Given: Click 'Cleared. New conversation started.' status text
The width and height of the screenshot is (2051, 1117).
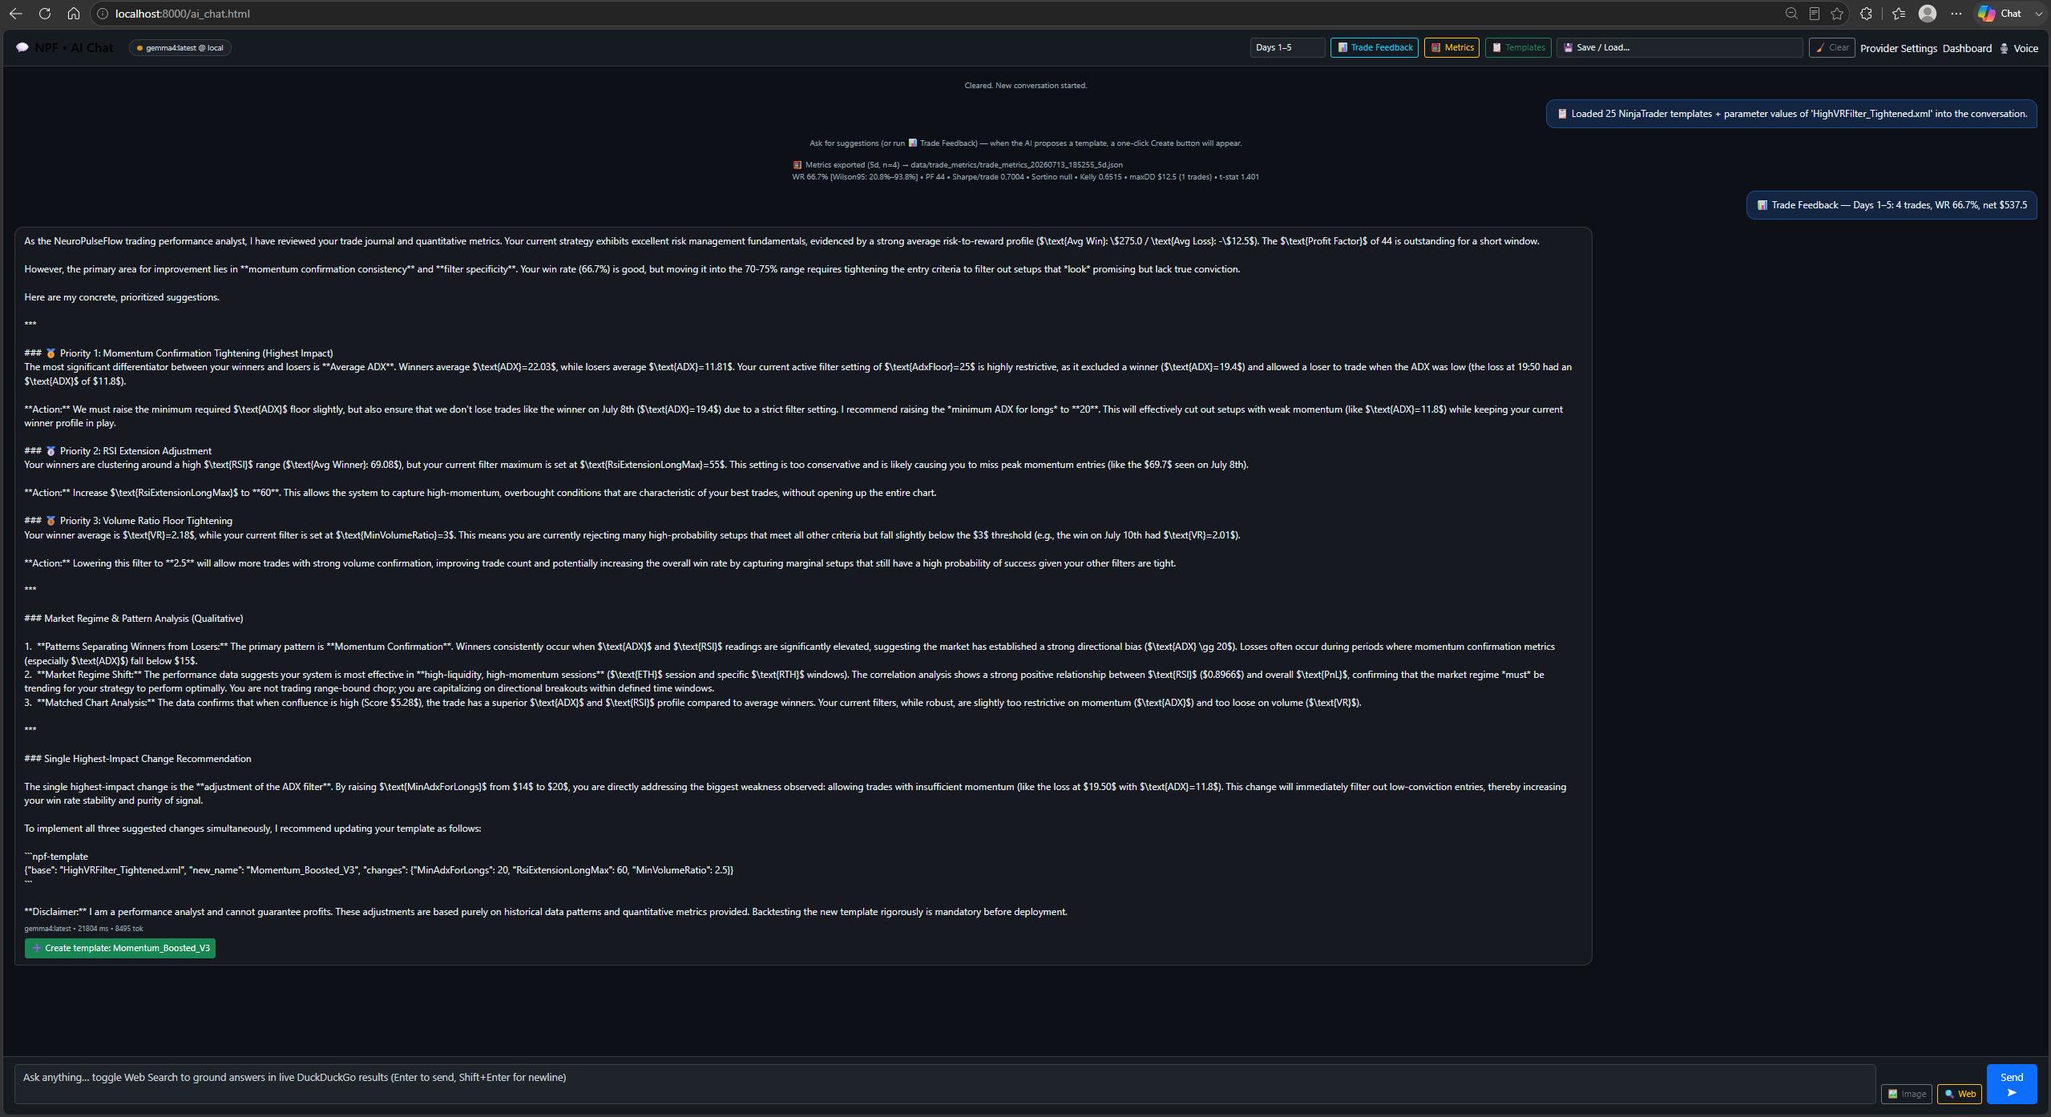Looking at the screenshot, I should (1026, 86).
